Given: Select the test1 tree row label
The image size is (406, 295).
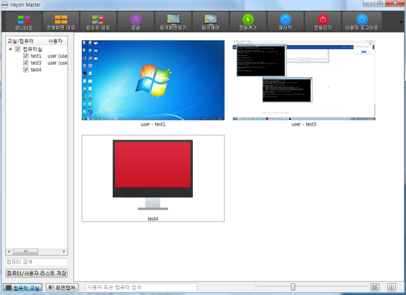Looking at the screenshot, I should point(36,56).
